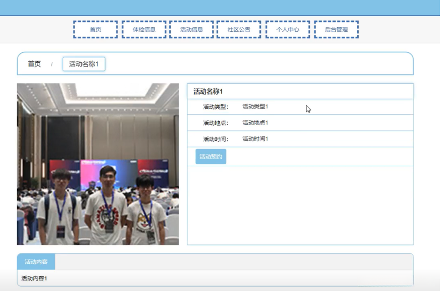Go to the 体检信息 menu
The height and width of the screenshot is (291, 441).
(144, 29)
